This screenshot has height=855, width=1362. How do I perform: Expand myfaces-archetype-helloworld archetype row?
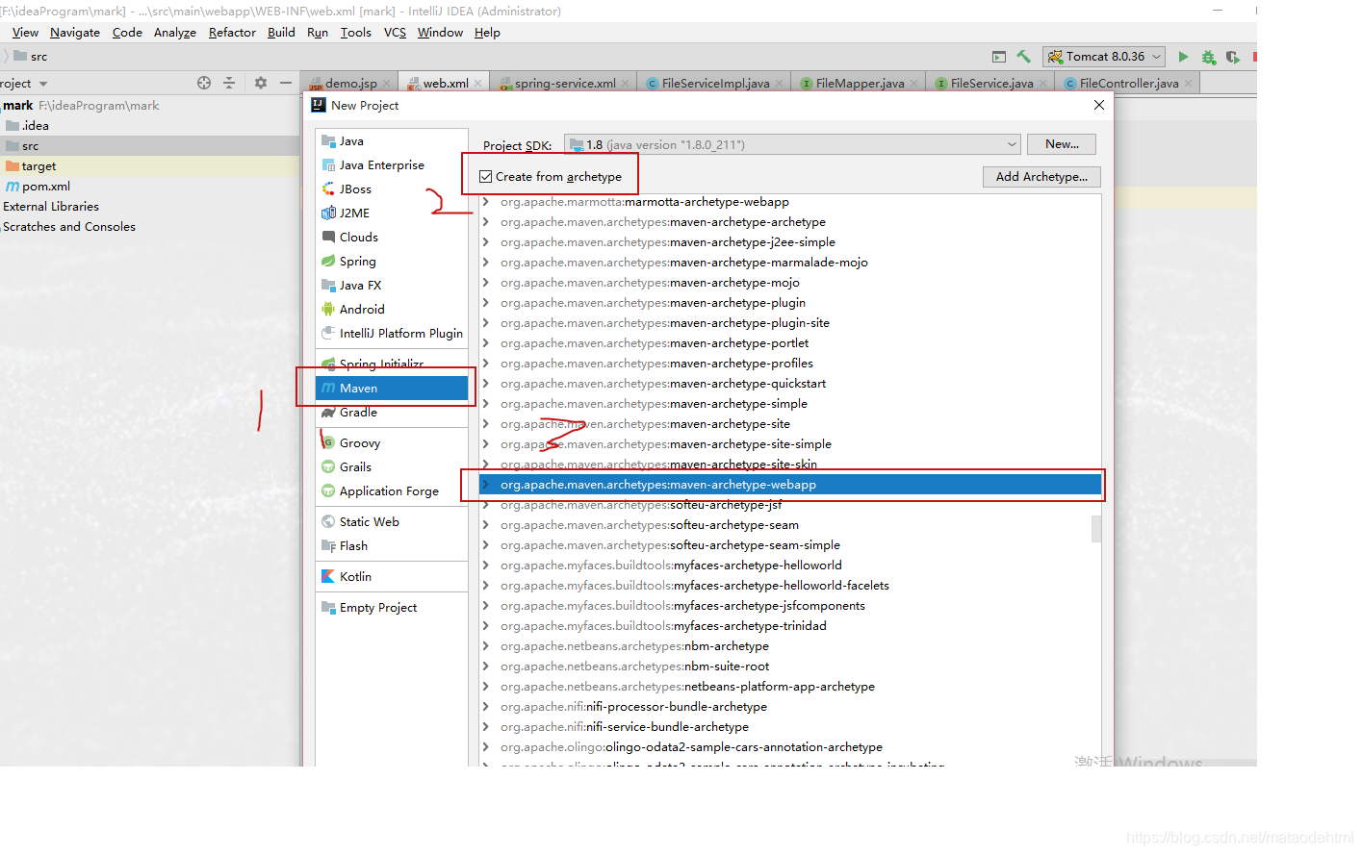[x=486, y=566]
